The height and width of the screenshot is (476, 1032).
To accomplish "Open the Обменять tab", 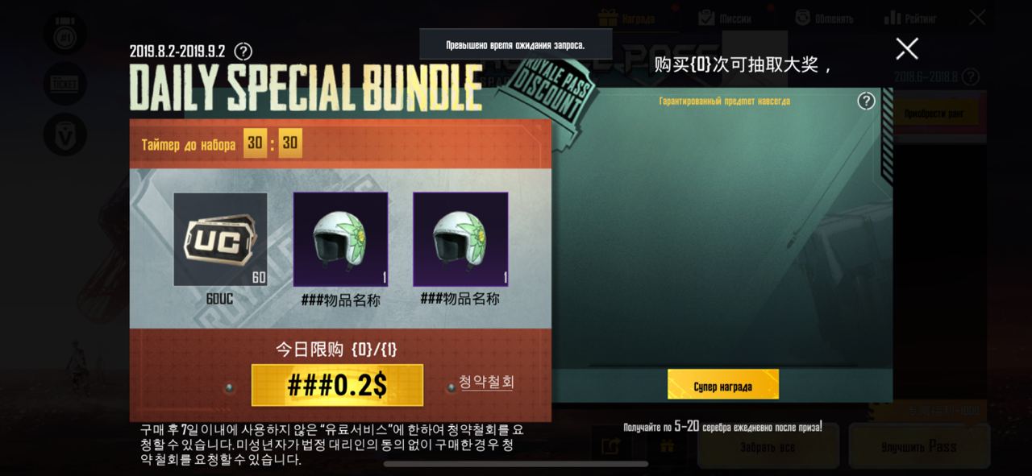I will click(x=824, y=18).
